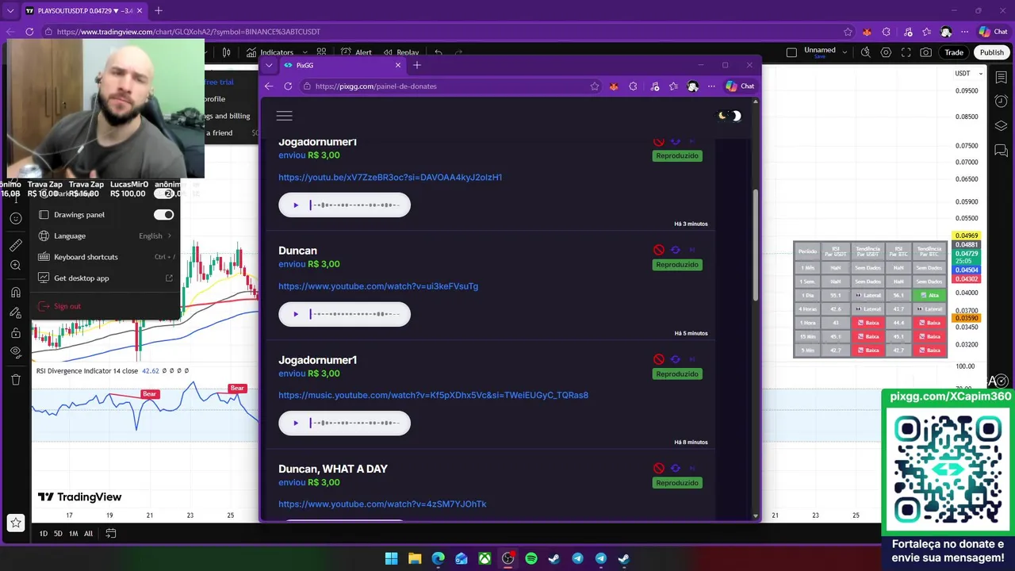Viewport: 1015px width, 571px height.
Task: Open the youtu.be/xV7ZzeBR3oc donation link
Action: (x=390, y=178)
